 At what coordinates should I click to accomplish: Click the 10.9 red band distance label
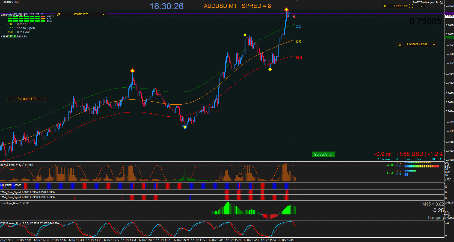pos(299,58)
